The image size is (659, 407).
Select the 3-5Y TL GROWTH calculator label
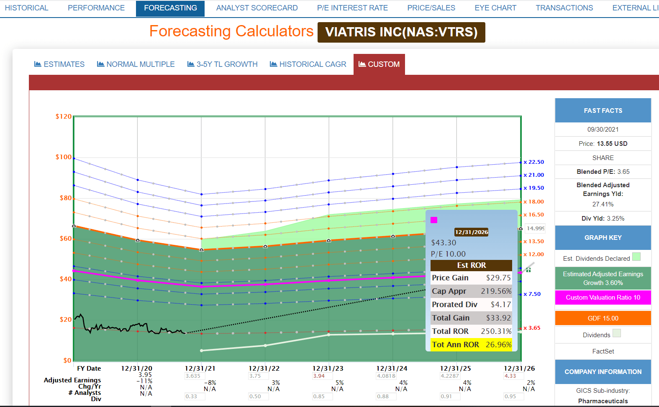(227, 64)
